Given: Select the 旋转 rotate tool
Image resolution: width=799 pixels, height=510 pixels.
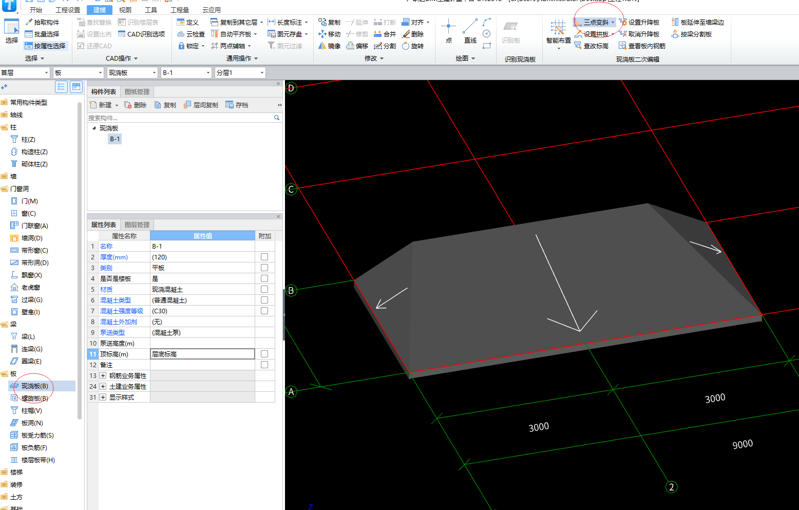Looking at the screenshot, I should point(413,46).
